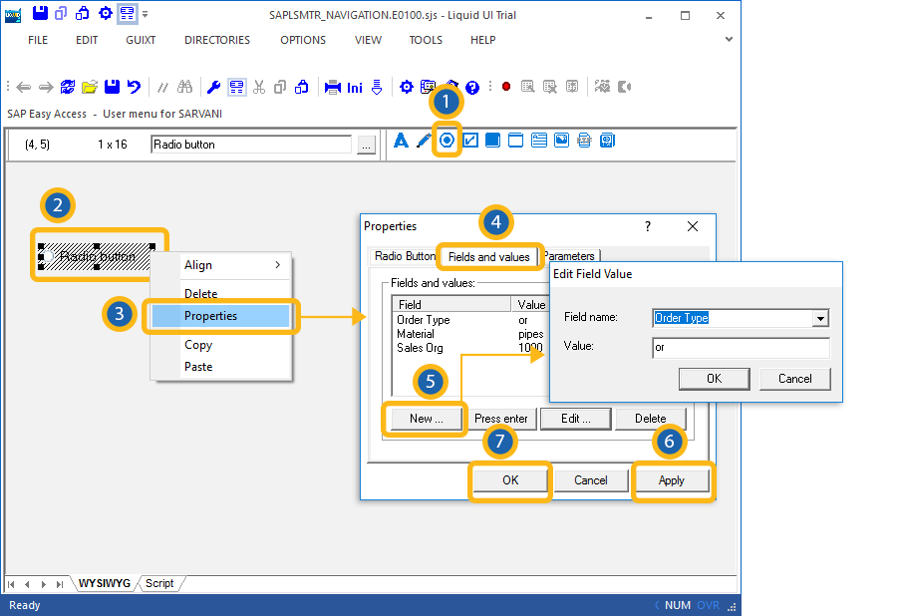Expand the Field name dropdown
The width and height of the screenshot is (897, 616).
pyautogui.click(x=820, y=318)
